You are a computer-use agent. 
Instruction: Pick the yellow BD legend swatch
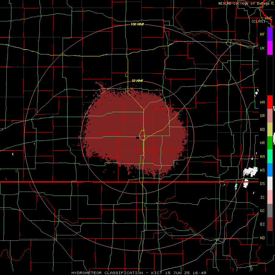(x=270, y=130)
